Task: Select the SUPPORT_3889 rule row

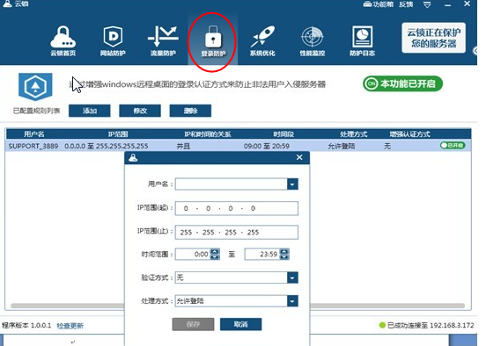Action: coord(239,146)
